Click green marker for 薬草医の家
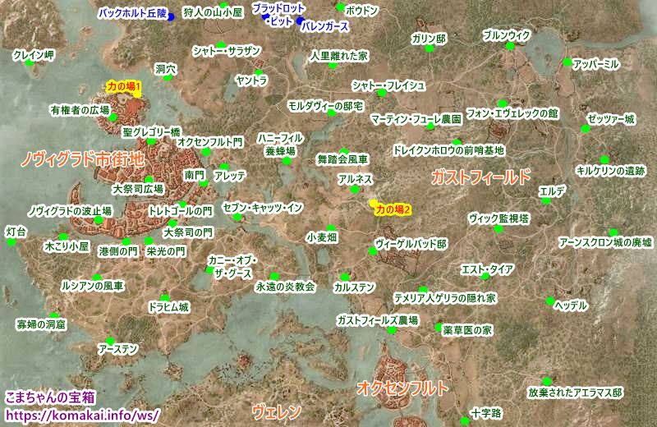 click(x=438, y=328)
